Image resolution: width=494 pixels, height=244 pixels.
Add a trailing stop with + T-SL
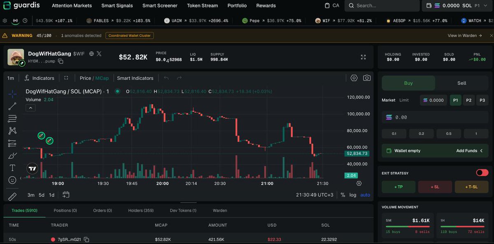click(471, 187)
